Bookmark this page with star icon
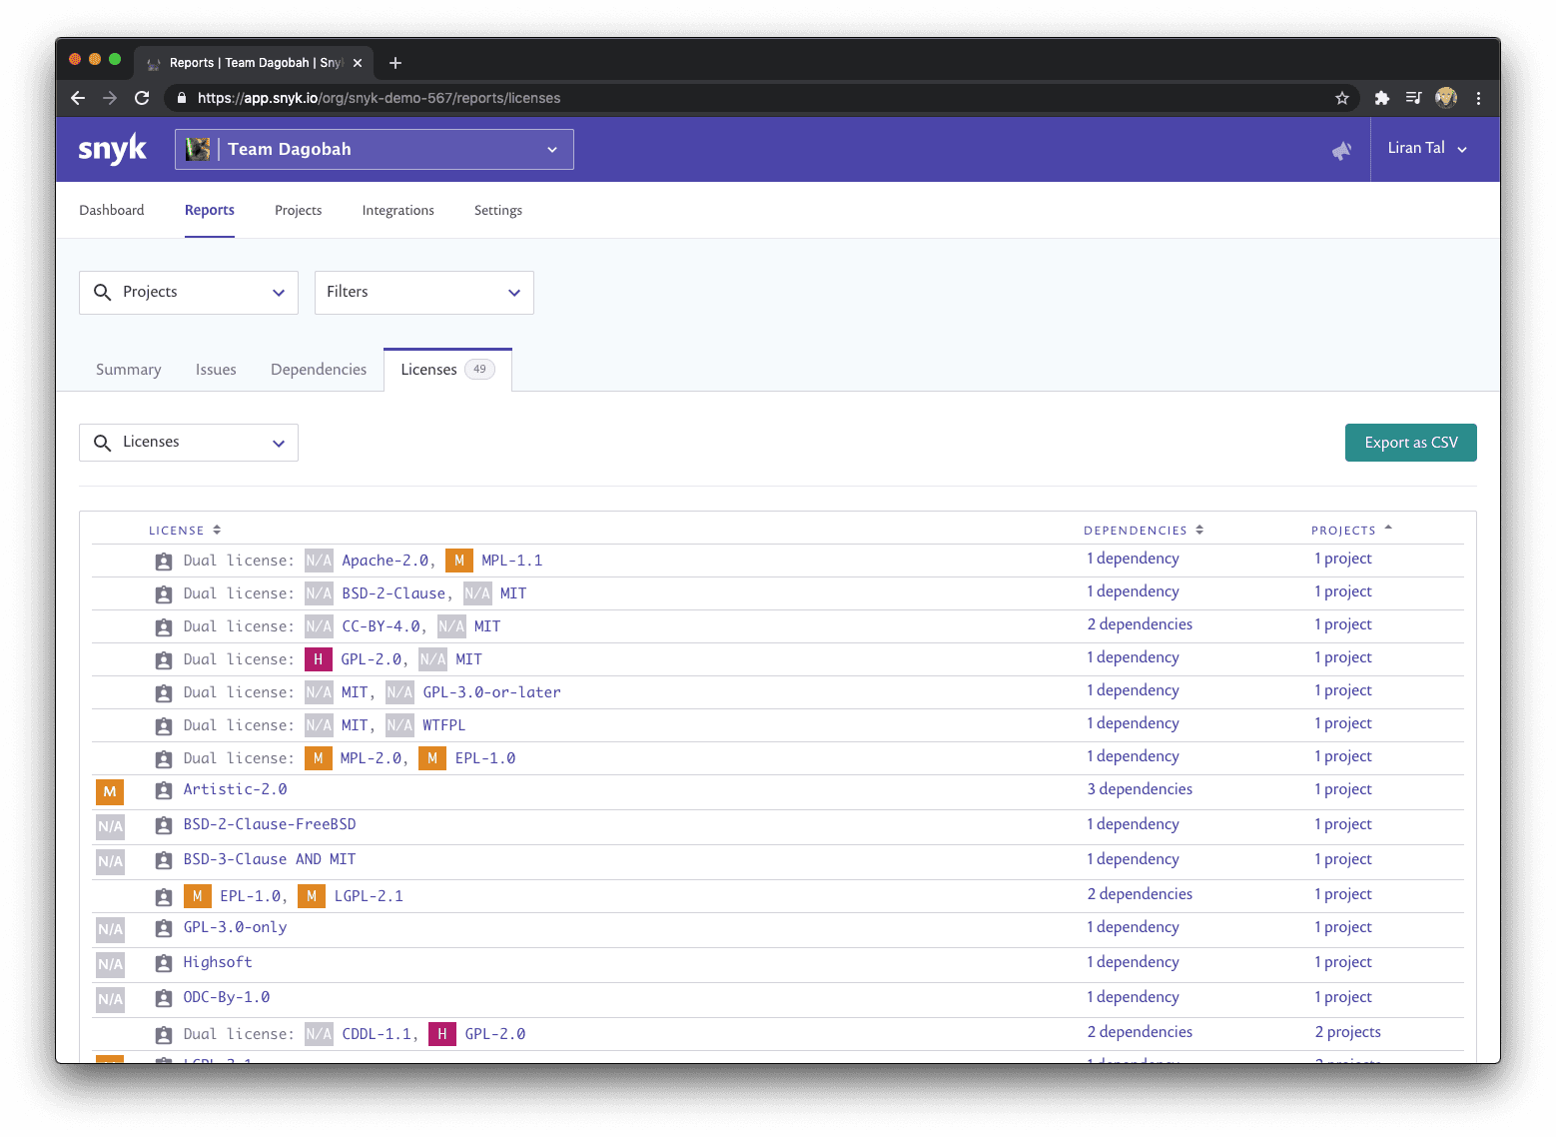 click(x=1341, y=98)
